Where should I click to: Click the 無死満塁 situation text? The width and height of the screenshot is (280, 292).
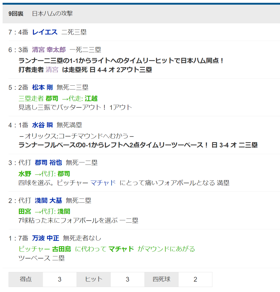pos(69,125)
